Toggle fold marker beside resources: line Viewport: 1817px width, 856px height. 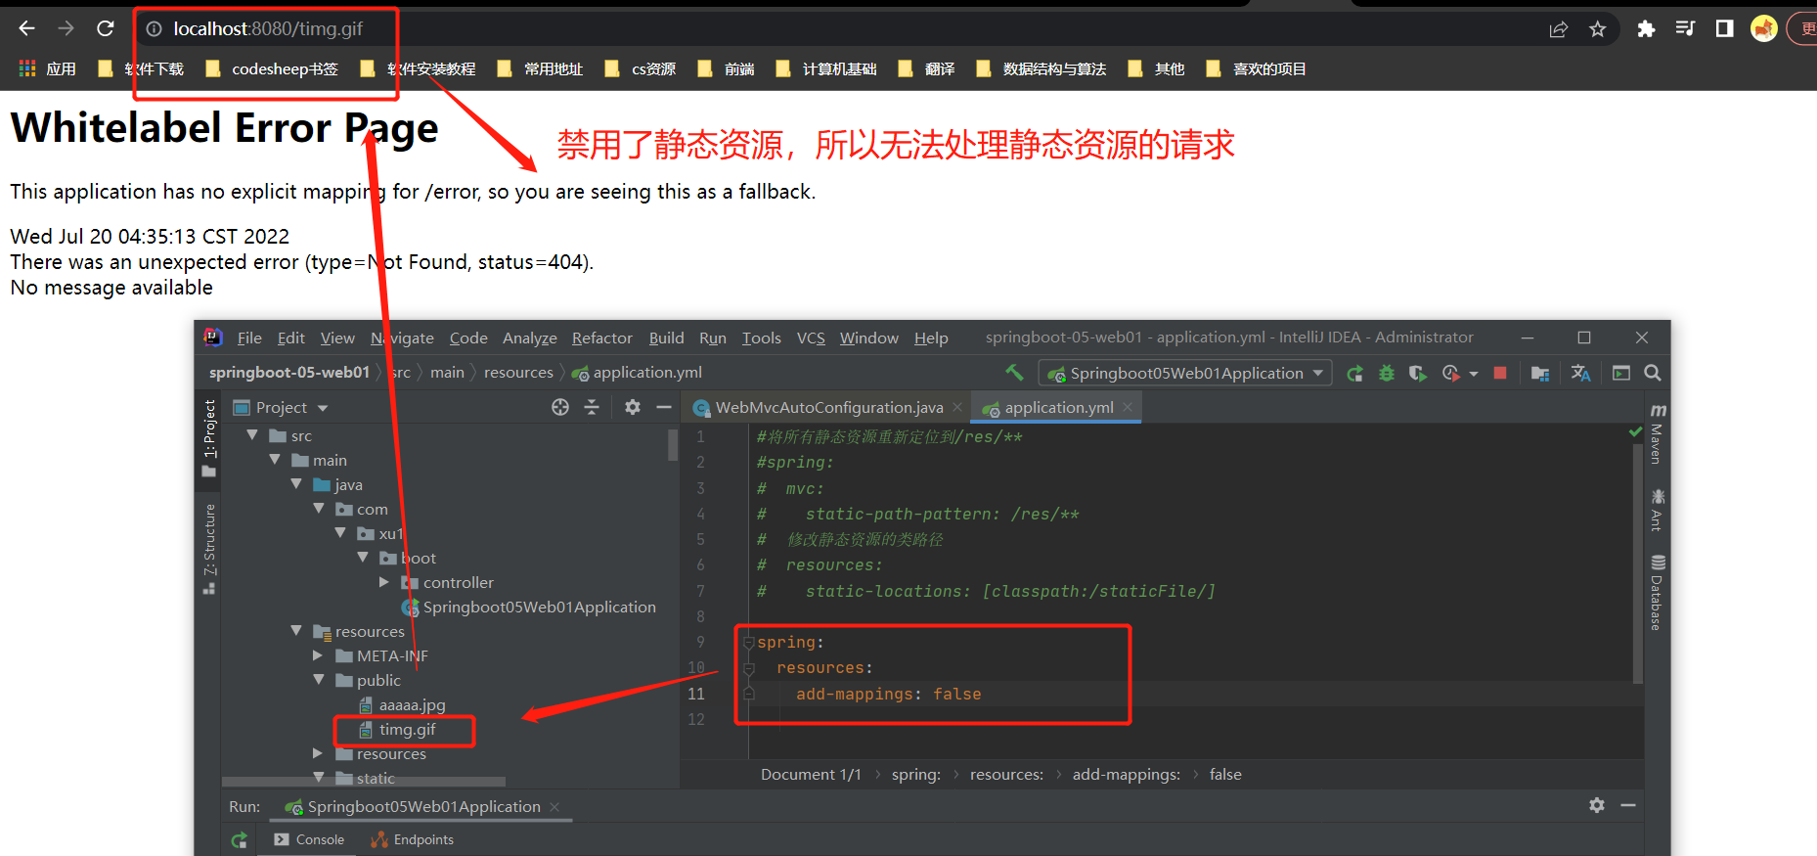(748, 668)
